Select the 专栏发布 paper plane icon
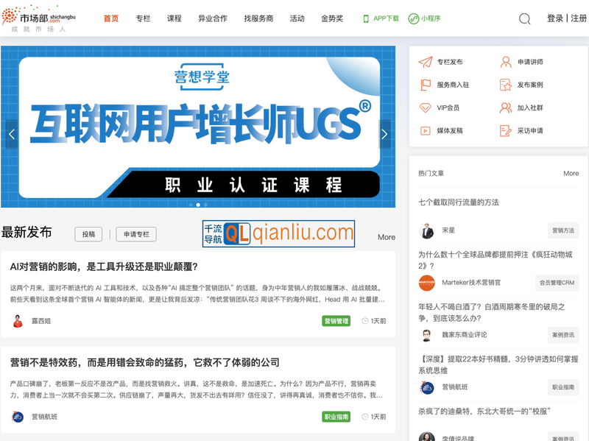Image resolution: width=589 pixels, height=441 pixels. 426,63
